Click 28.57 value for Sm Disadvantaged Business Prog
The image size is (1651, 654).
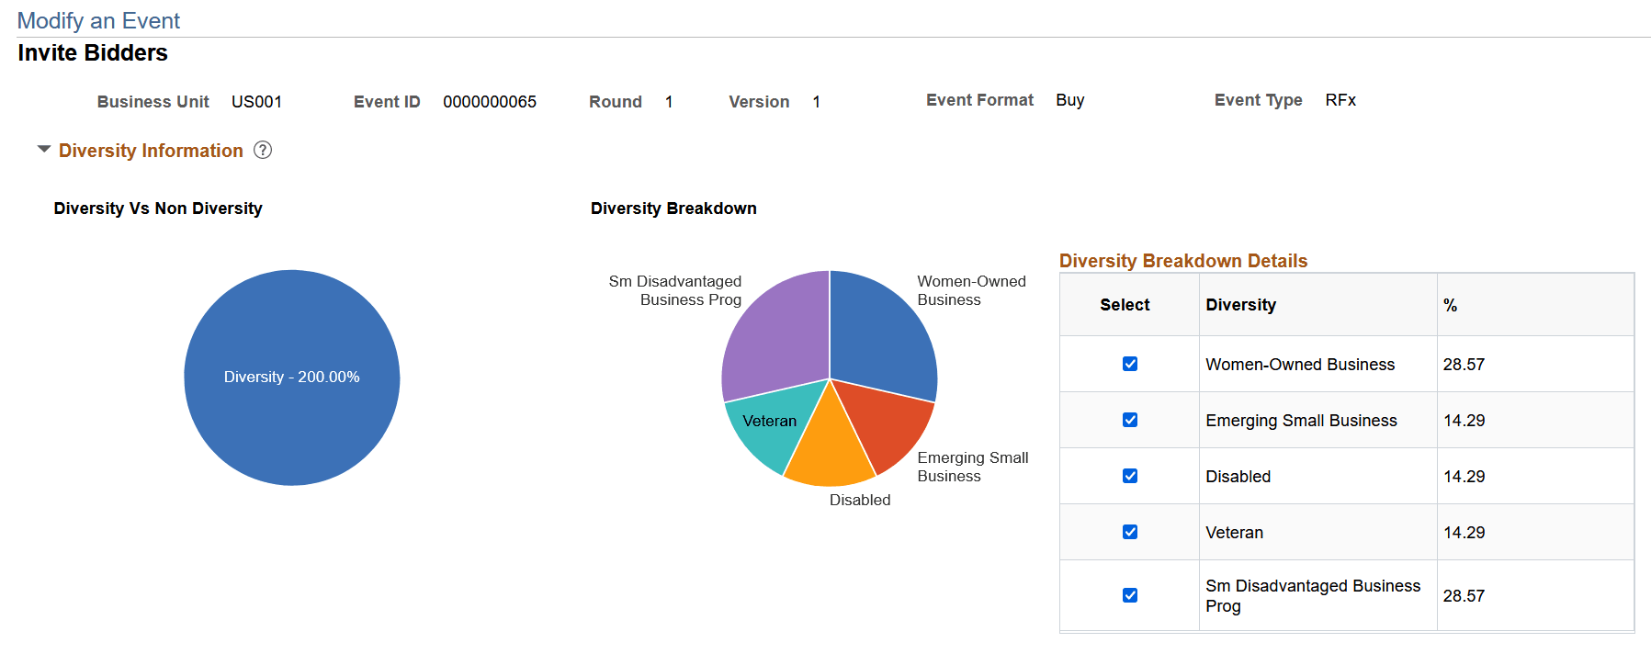click(x=1464, y=596)
